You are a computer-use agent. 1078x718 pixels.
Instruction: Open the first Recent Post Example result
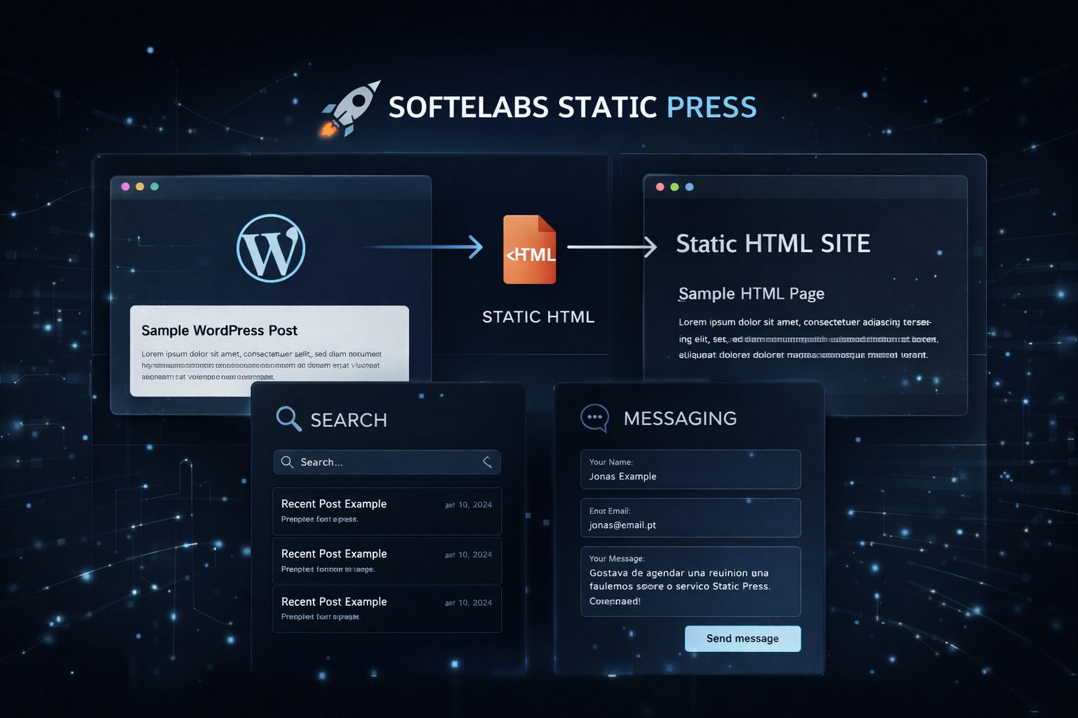pos(387,511)
